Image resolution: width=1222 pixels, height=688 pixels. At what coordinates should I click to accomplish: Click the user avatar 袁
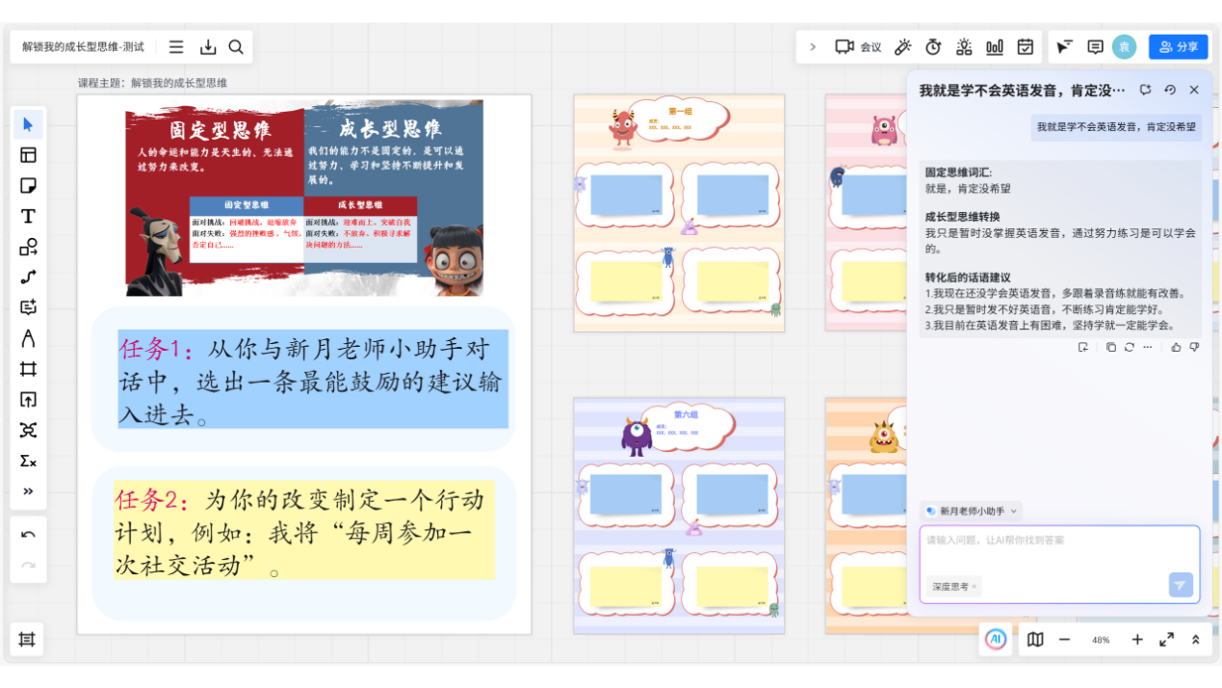[1124, 46]
